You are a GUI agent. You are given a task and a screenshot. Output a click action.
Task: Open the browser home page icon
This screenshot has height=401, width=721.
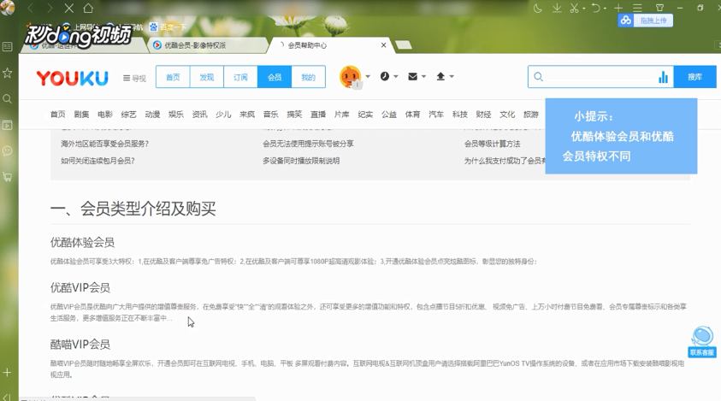point(88,8)
